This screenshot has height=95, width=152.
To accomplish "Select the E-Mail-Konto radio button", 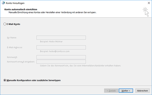I will pyautogui.click(x=5, y=24).
